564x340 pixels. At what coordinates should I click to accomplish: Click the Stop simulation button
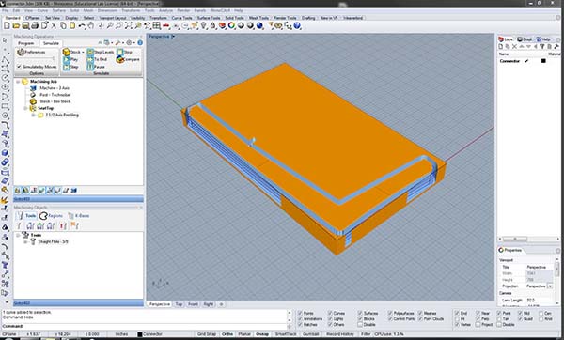coord(124,52)
